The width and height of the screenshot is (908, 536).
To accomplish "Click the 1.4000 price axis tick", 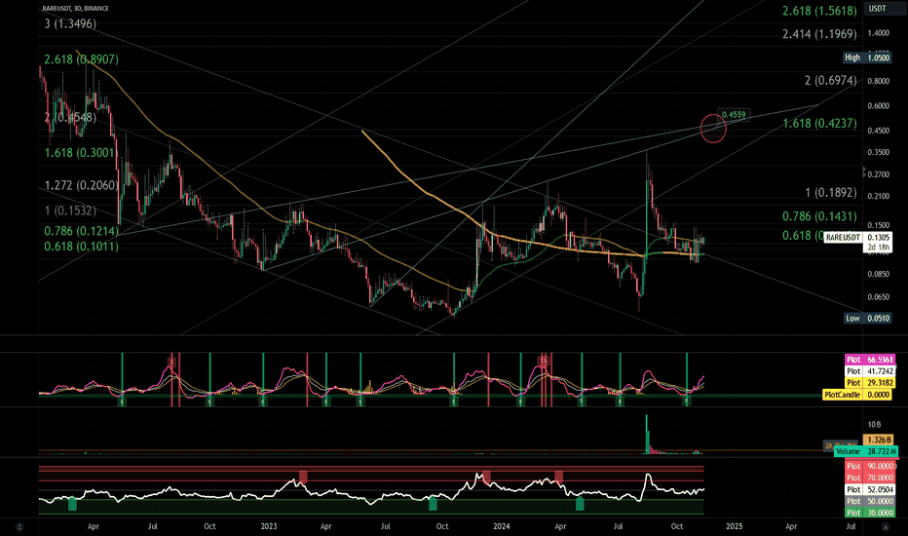I will (878, 33).
